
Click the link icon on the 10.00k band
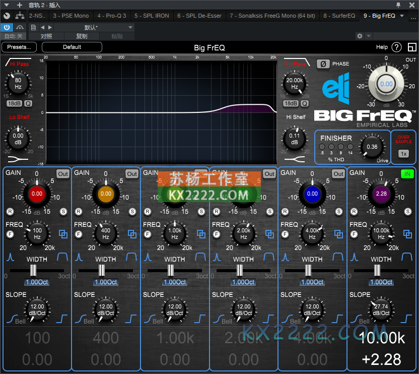click(x=407, y=234)
